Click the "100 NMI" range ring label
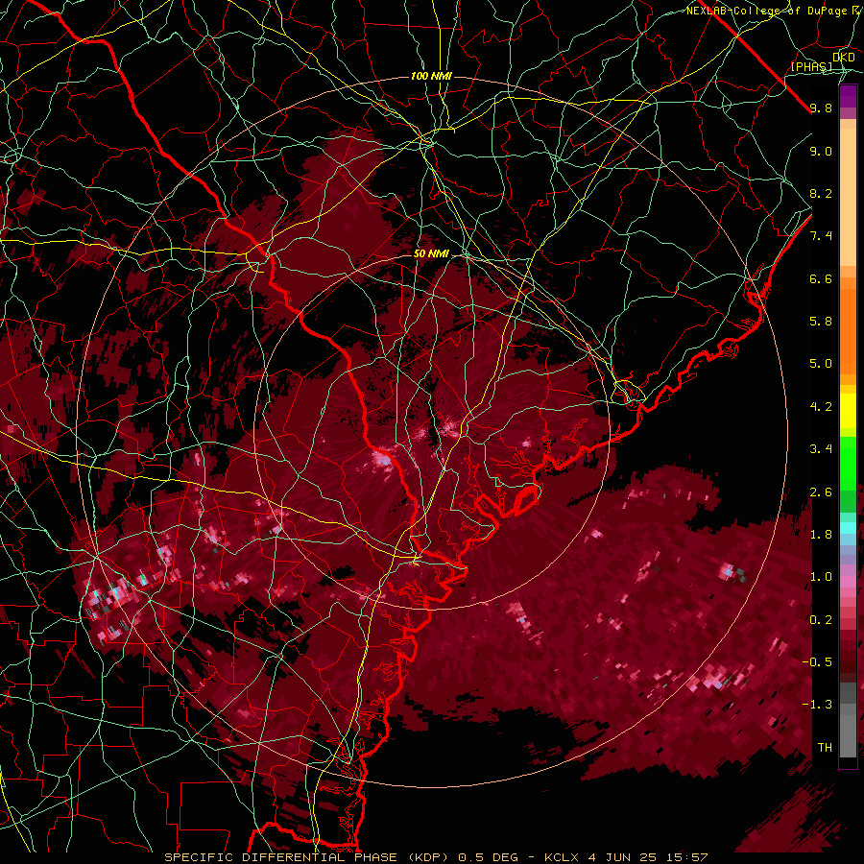 click(431, 76)
